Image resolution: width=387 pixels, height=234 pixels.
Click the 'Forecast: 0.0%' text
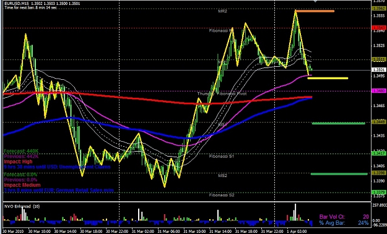pyautogui.click(x=20, y=175)
